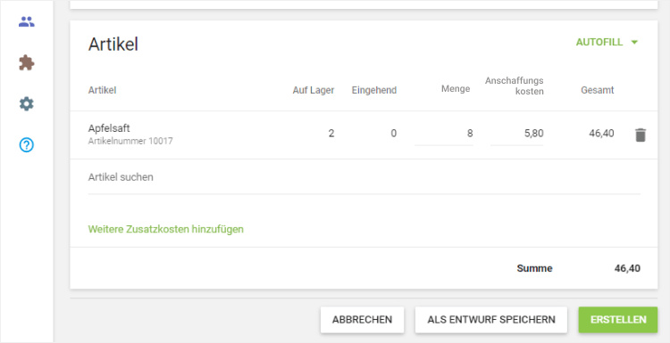
Task: Click the Summe label
Action: (534, 268)
